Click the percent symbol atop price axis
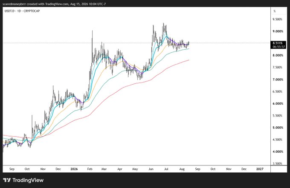This screenshot has width=290, height=188. tap(275, 11)
